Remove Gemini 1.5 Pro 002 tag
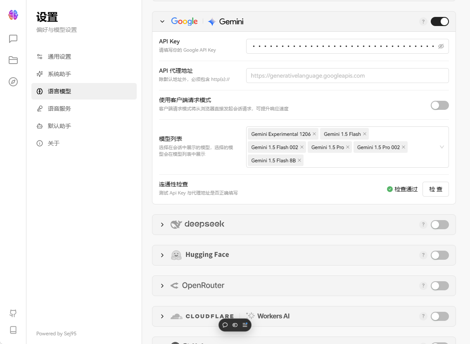Image resolution: width=470 pixels, height=344 pixels. tap(404, 147)
